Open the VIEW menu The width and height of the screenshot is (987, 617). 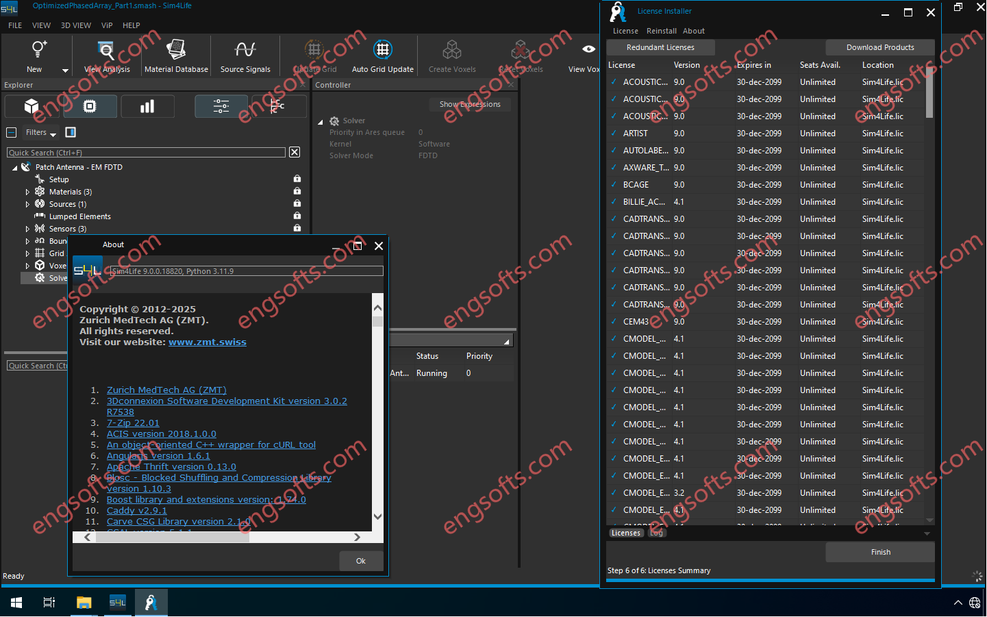pyautogui.click(x=41, y=25)
